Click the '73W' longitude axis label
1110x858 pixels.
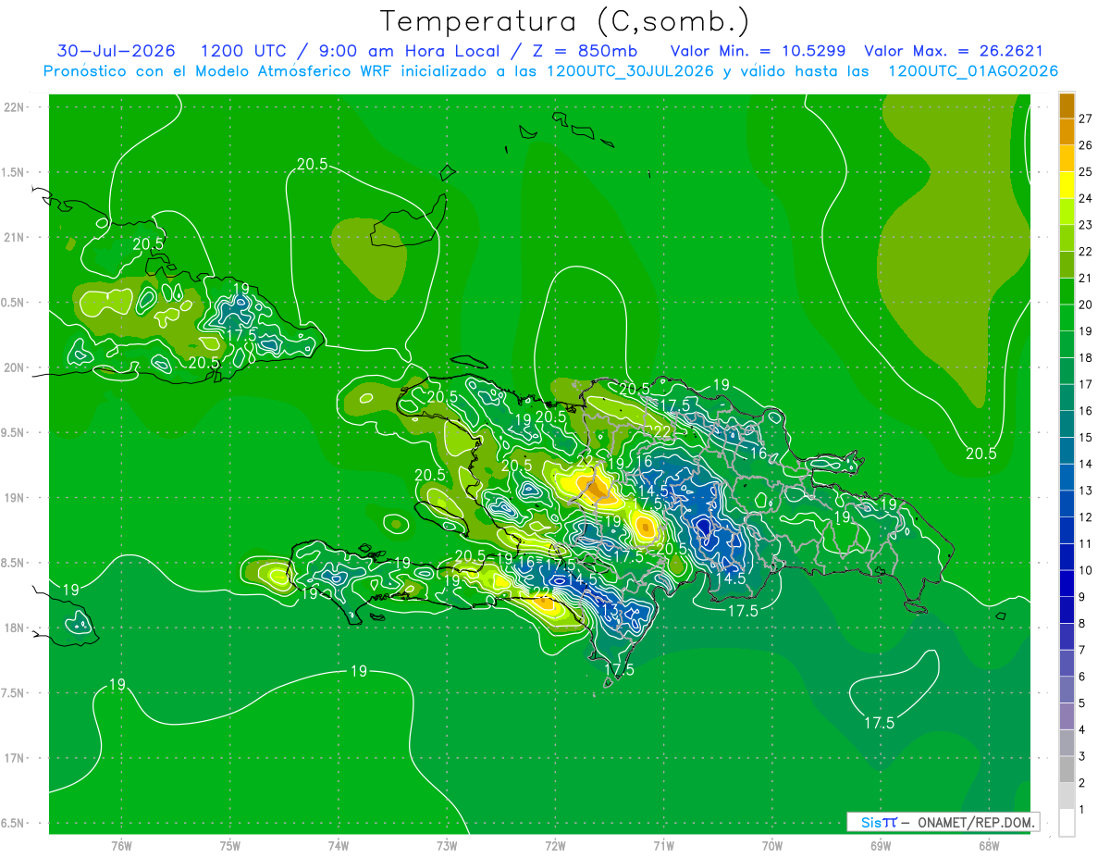click(x=447, y=846)
